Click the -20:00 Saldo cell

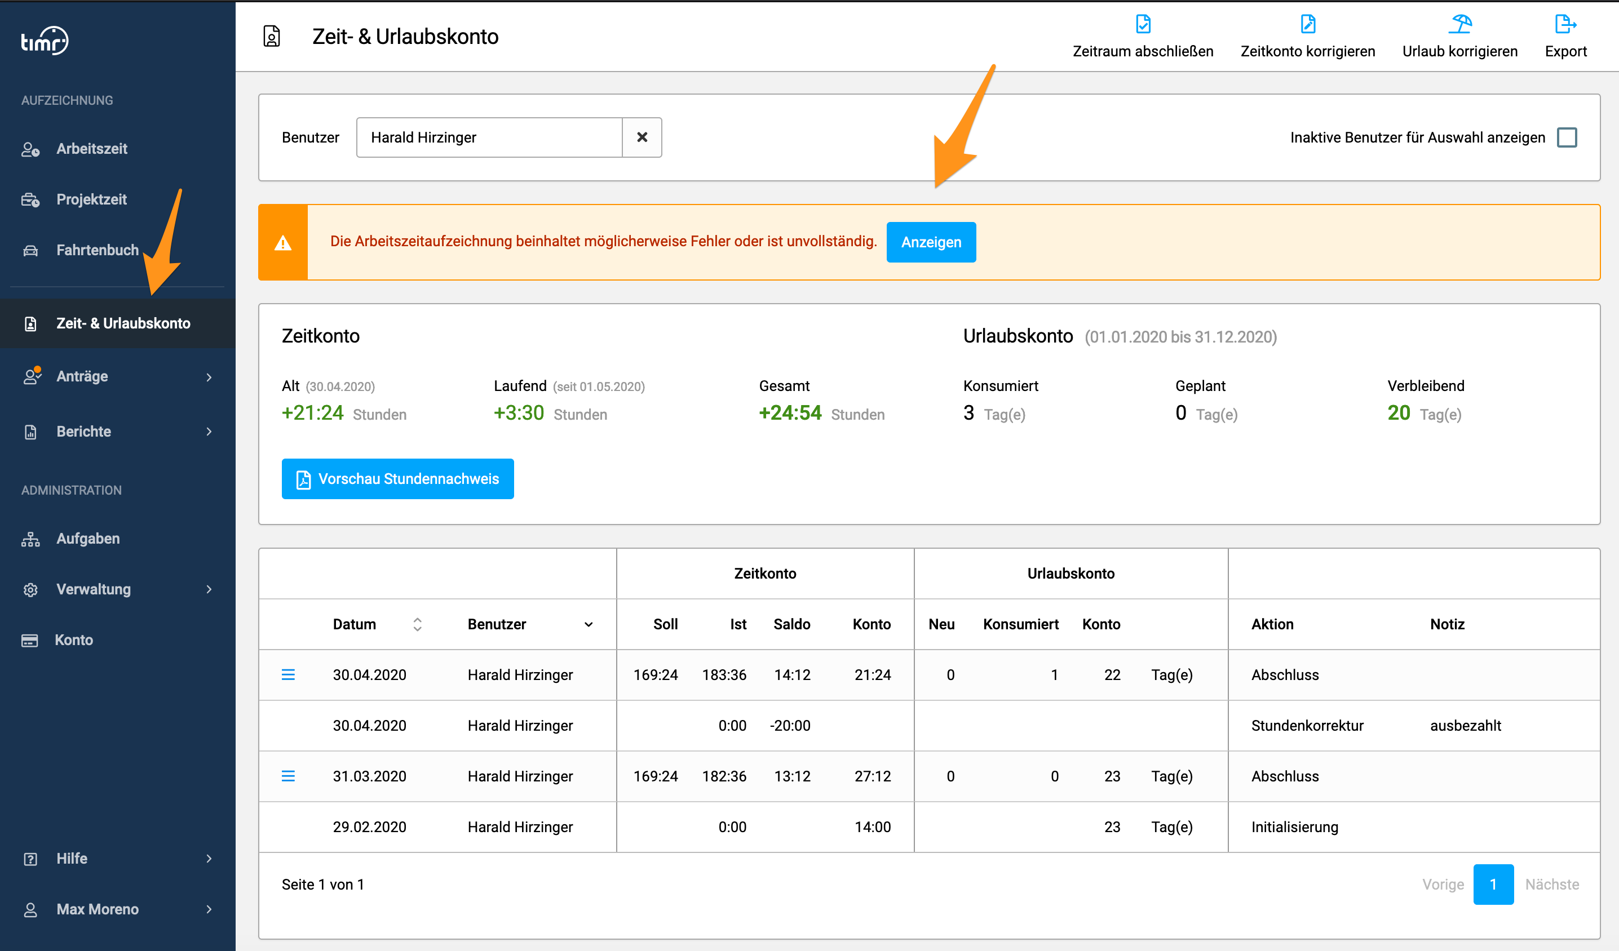coord(790,726)
